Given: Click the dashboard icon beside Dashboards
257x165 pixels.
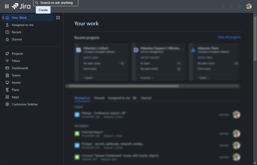Looking at the screenshot, I should 7,68.
